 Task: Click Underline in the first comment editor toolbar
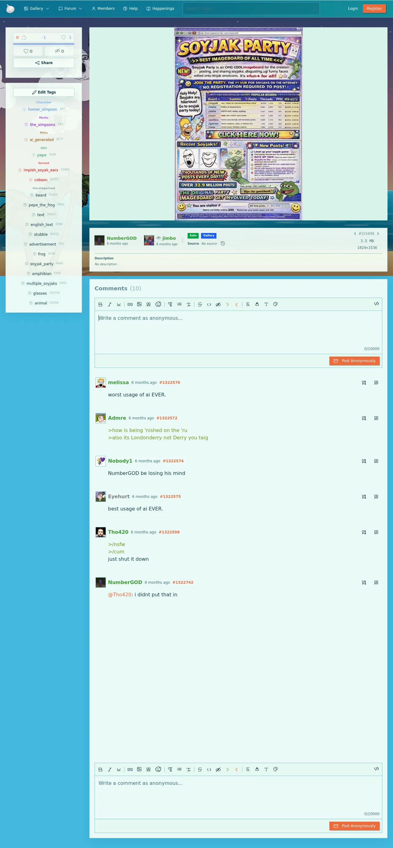(x=119, y=304)
